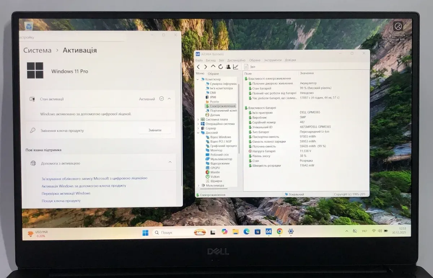
Task: Launch Google Chrome from the taskbar
Action: [280, 232]
